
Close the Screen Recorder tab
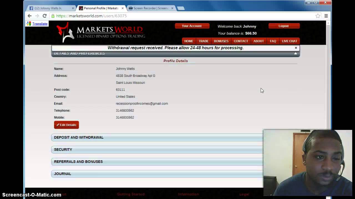(172, 8)
